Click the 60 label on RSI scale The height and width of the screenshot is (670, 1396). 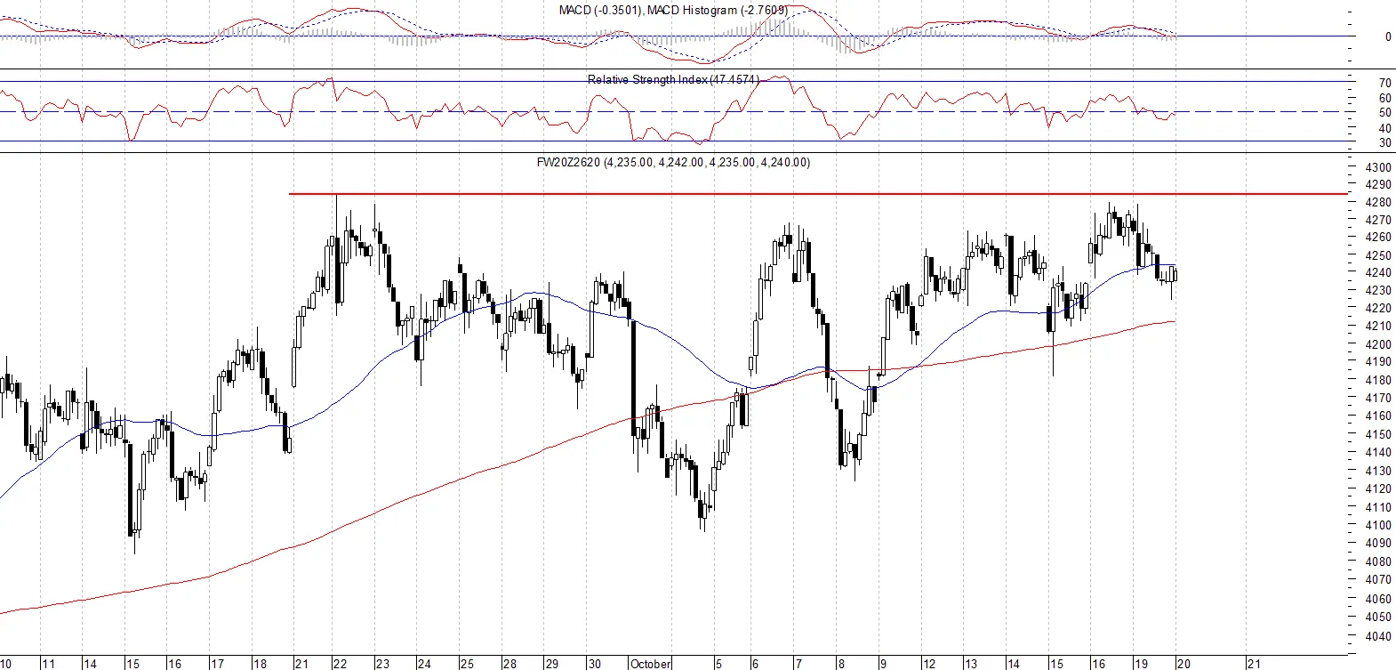1385,99
